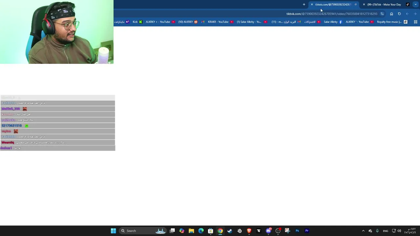Close the tiktok.com video tab

pyautogui.click(x=312, y=5)
